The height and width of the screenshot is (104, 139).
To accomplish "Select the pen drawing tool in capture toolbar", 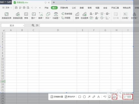I will (94, 97).
